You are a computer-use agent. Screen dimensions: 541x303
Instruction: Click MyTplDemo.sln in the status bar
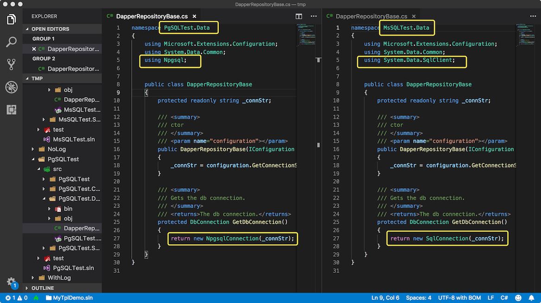coord(72,298)
